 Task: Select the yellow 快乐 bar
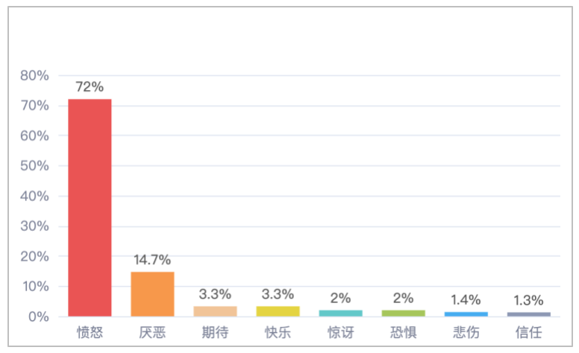pyautogui.click(x=278, y=311)
